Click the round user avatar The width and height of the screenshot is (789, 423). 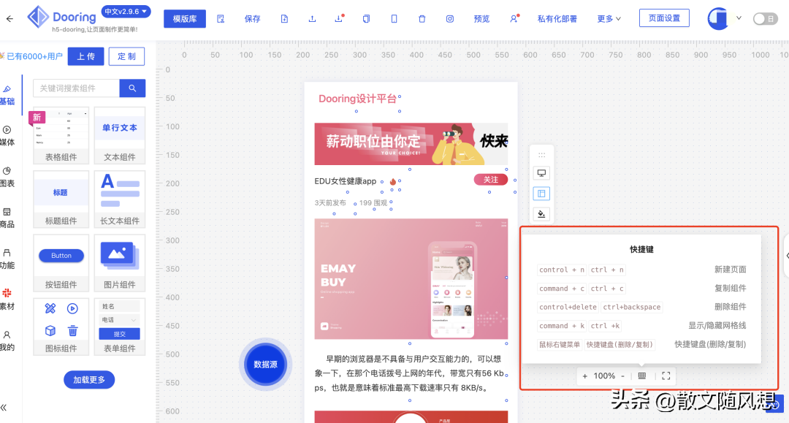[717, 18]
